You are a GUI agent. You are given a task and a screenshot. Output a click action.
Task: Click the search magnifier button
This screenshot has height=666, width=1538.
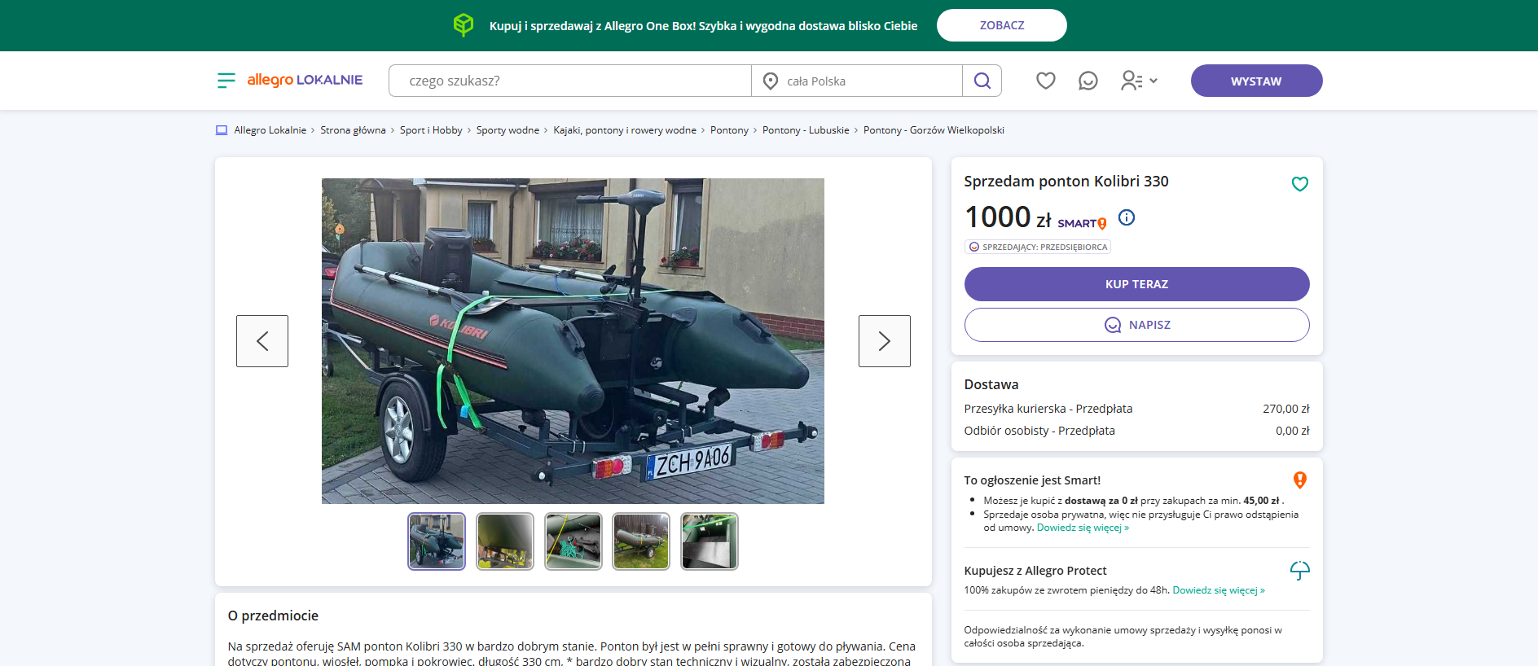(x=982, y=81)
